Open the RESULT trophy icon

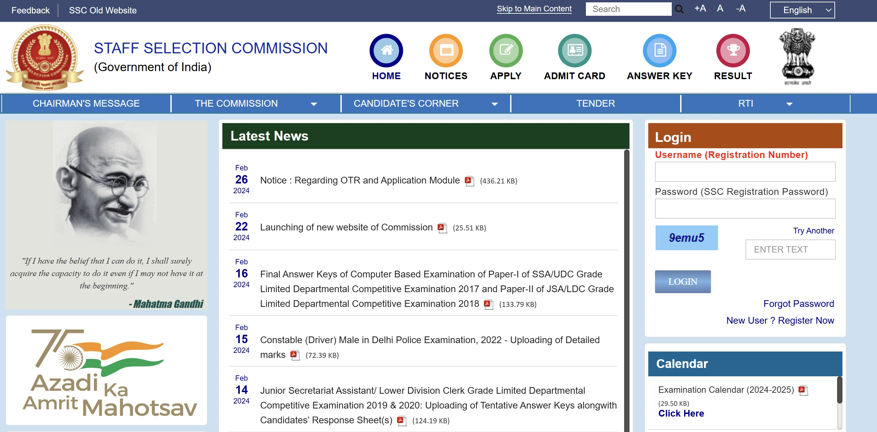pos(733,51)
